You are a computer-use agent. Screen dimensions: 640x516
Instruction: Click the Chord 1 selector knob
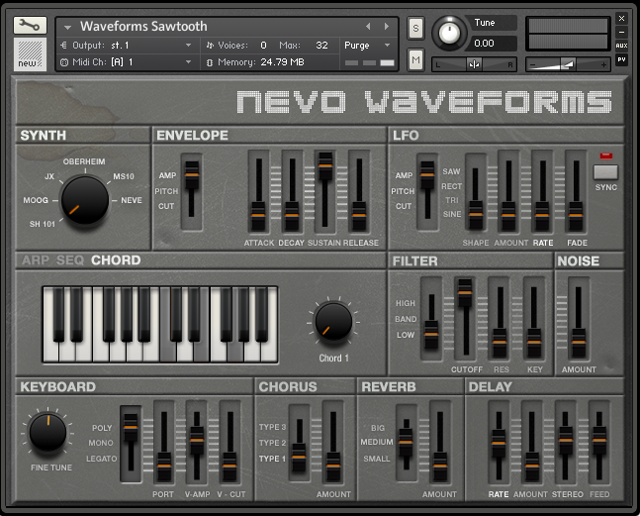tap(333, 321)
